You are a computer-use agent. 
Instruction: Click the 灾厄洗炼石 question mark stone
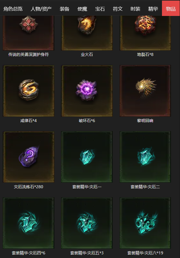pos(29,157)
